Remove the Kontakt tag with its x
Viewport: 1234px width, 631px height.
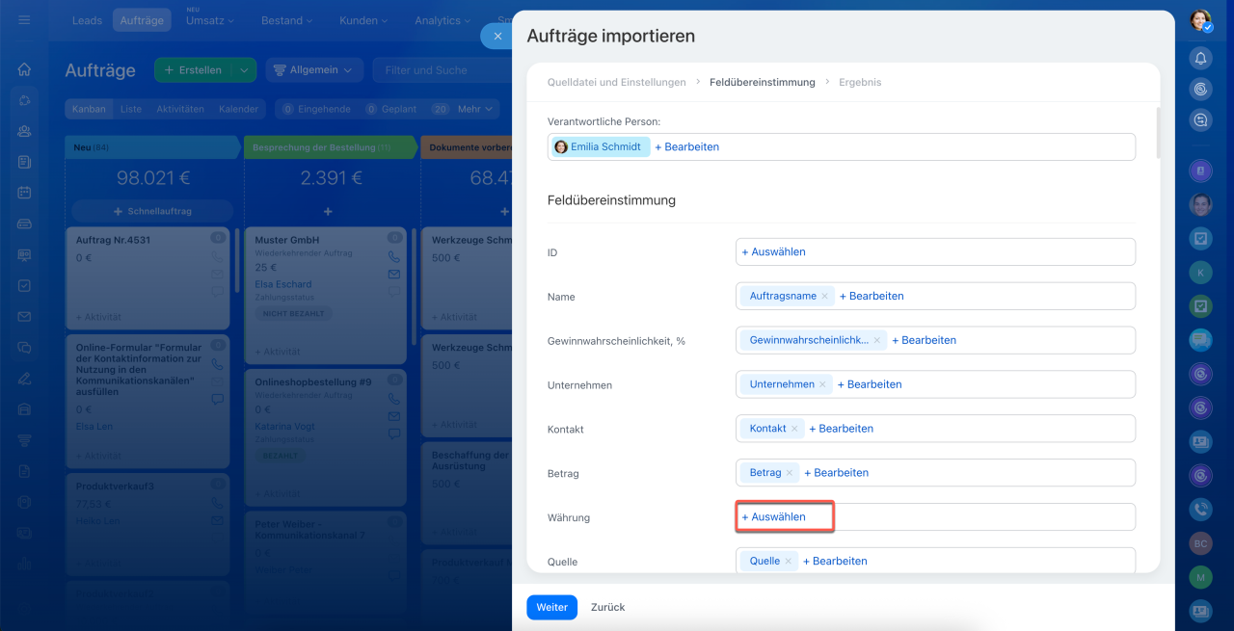pyautogui.click(x=795, y=429)
